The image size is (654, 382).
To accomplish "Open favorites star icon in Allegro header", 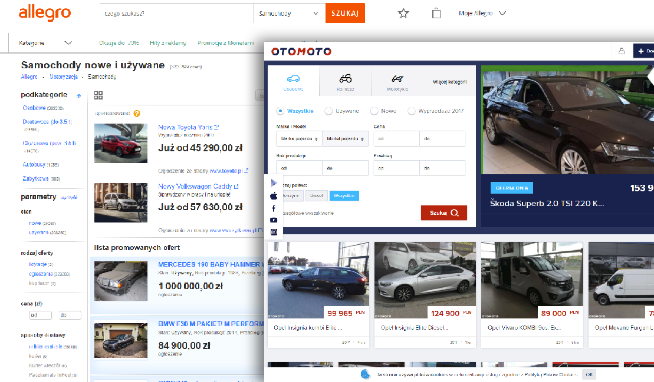I will point(403,14).
